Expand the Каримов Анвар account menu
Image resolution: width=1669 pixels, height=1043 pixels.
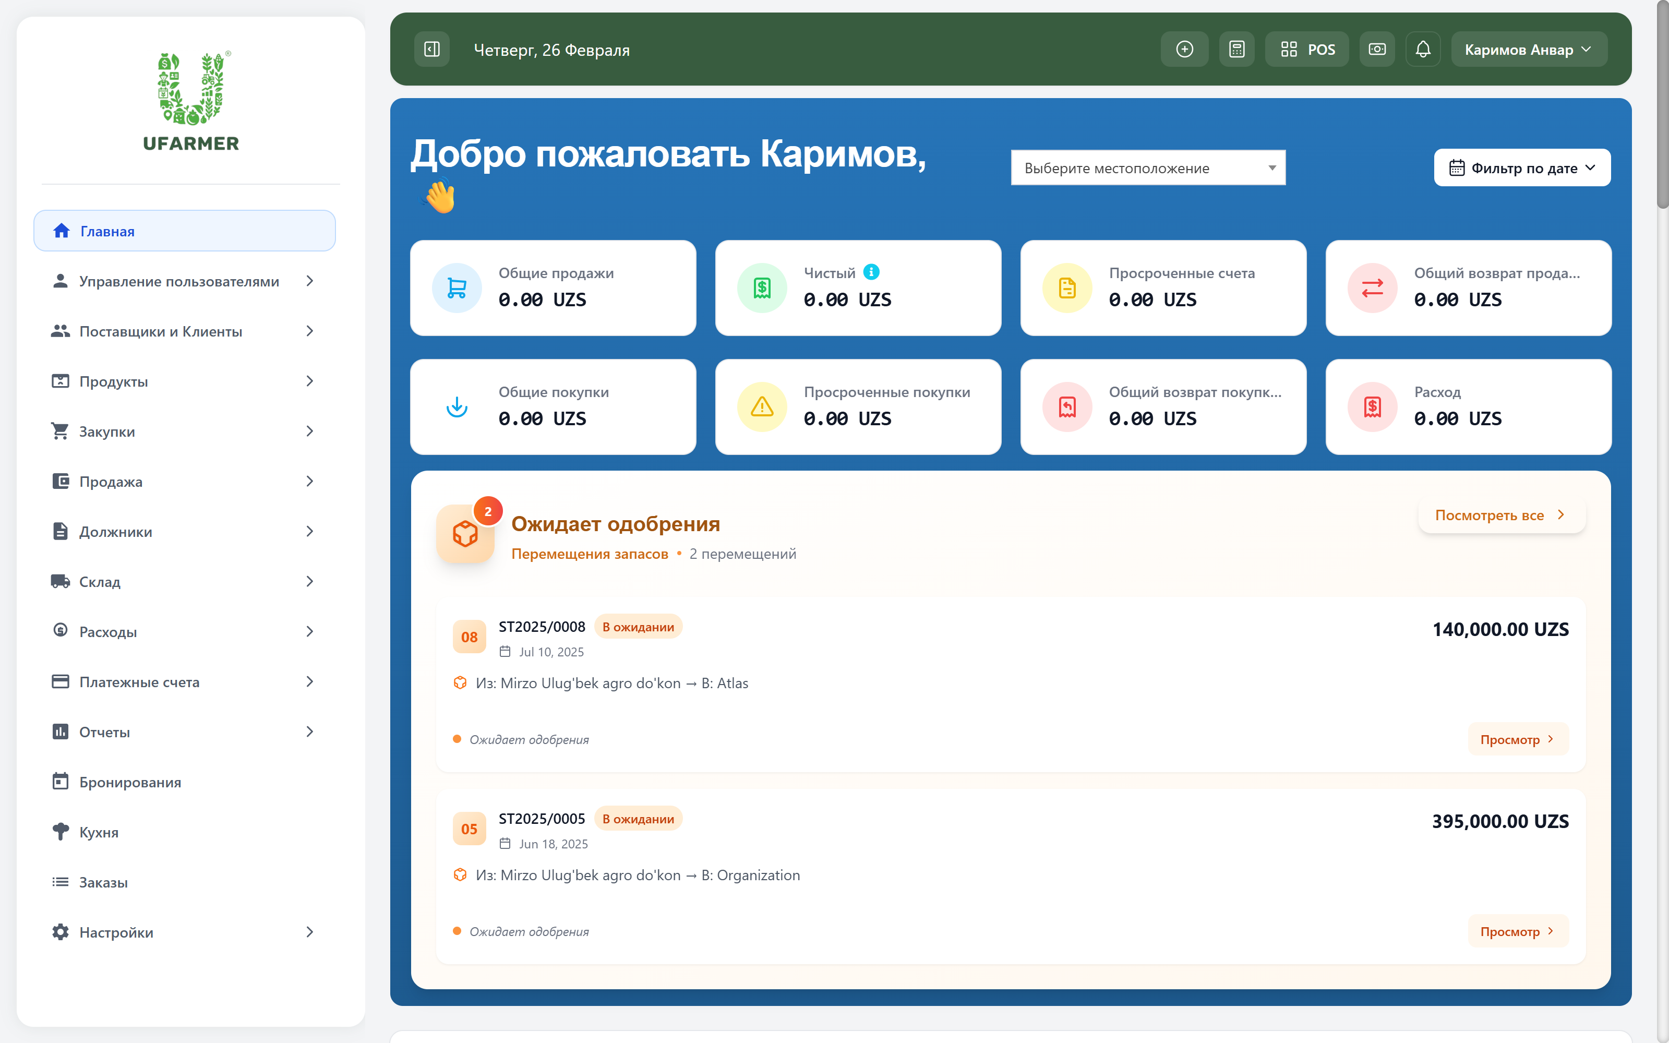click(x=1528, y=49)
